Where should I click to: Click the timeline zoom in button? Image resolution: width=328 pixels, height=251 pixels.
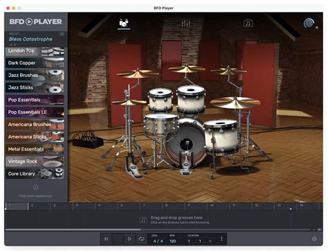320,230
